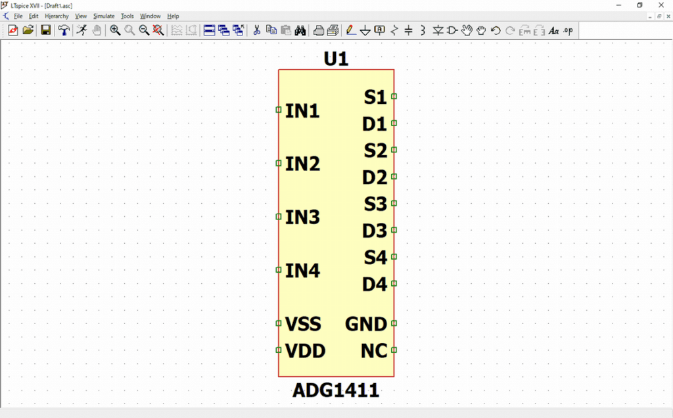The width and height of the screenshot is (673, 418).
Task: Click the LTspice icon left of File menu
Action: tap(5, 16)
